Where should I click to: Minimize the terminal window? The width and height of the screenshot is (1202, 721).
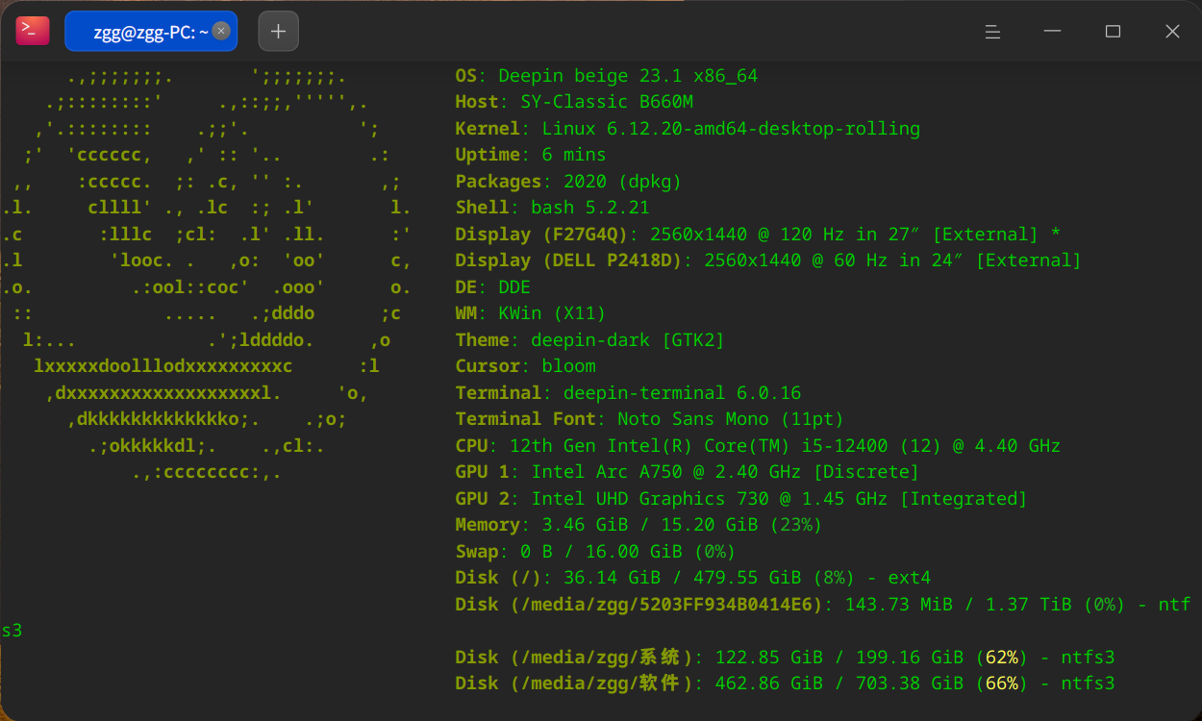coord(1053,32)
